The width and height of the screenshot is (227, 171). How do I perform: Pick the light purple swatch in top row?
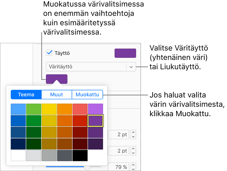coord(96,109)
